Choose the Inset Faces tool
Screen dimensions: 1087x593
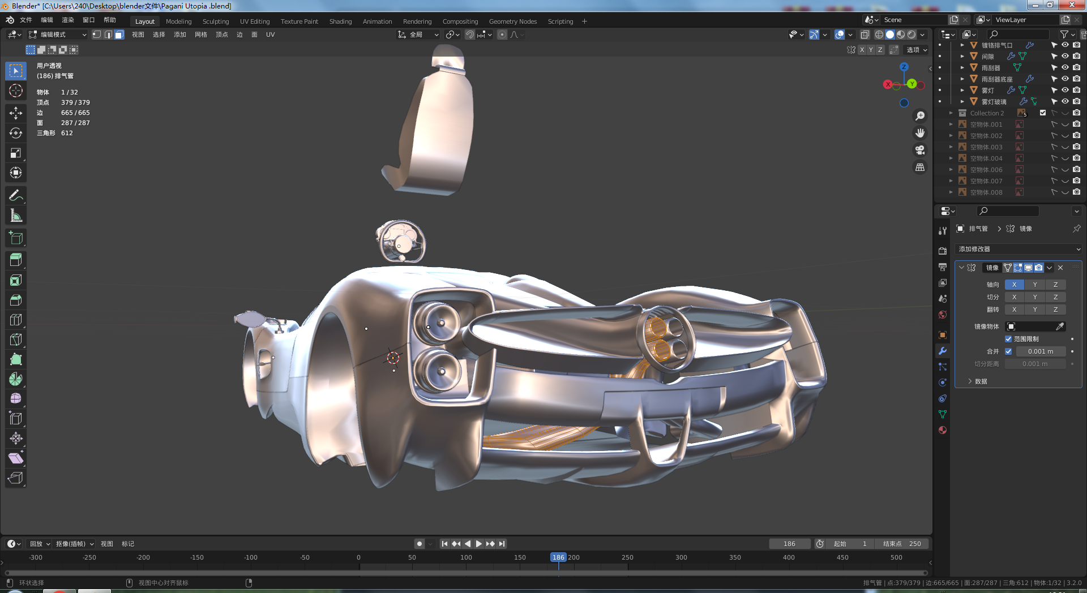pyautogui.click(x=16, y=280)
